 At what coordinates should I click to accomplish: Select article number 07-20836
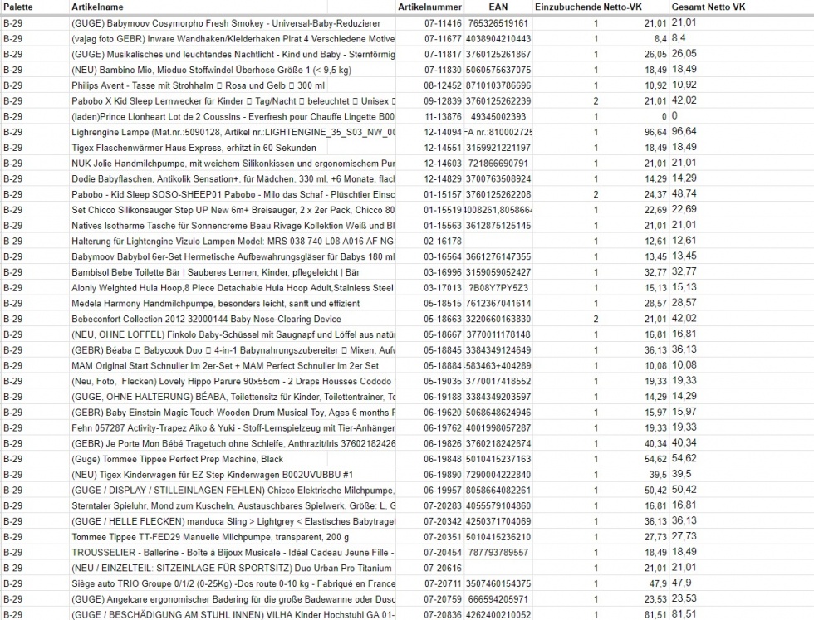(443, 615)
